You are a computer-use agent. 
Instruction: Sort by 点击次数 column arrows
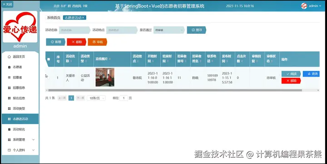click(x=242, y=62)
